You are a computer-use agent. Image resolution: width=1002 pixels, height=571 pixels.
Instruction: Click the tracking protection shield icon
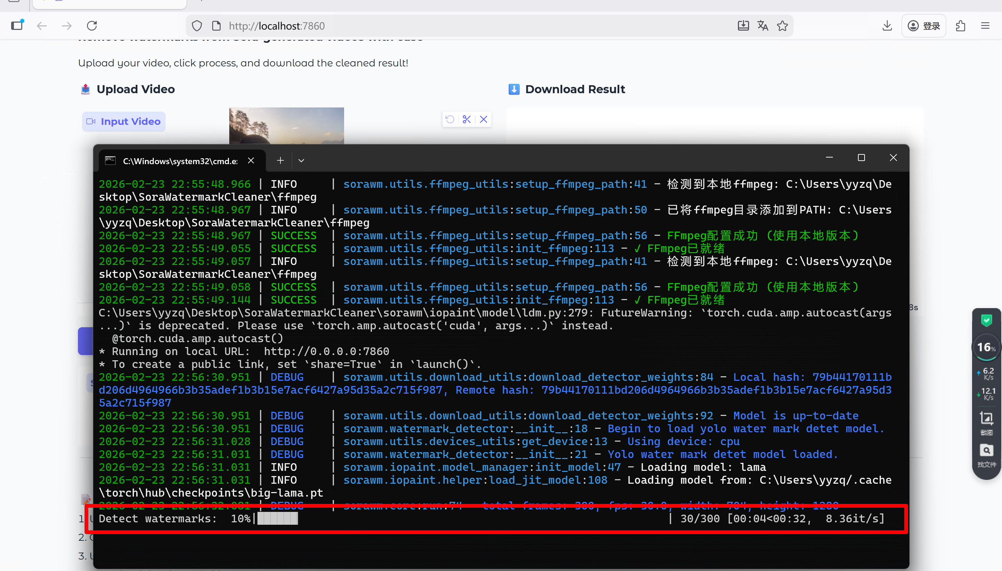(x=197, y=26)
